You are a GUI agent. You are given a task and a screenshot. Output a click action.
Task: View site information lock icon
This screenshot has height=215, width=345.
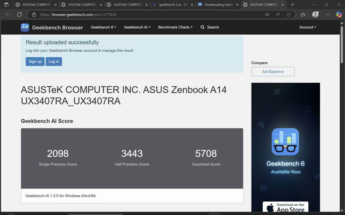pyautogui.click(x=34, y=15)
